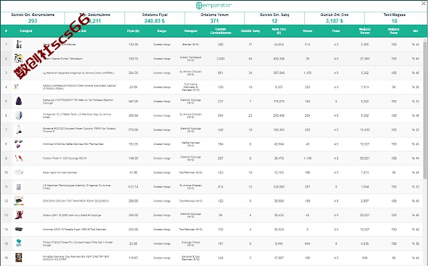Click the Günlük Ort. Ciro value 3,187 ₺
Image resolution: width=428 pixels, height=267 pixels.
tap(334, 21)
